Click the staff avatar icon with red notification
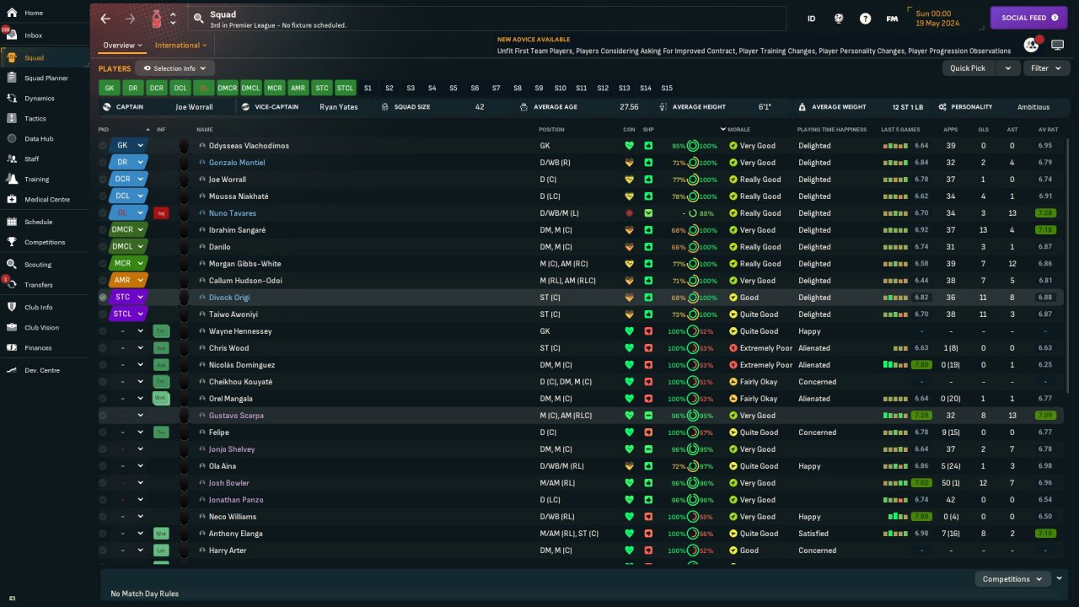 pyautogui.click(x=1032, y=45)
